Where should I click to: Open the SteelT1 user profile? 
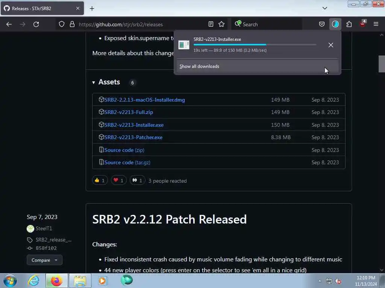pyautogui.click(x=44, y=228)
